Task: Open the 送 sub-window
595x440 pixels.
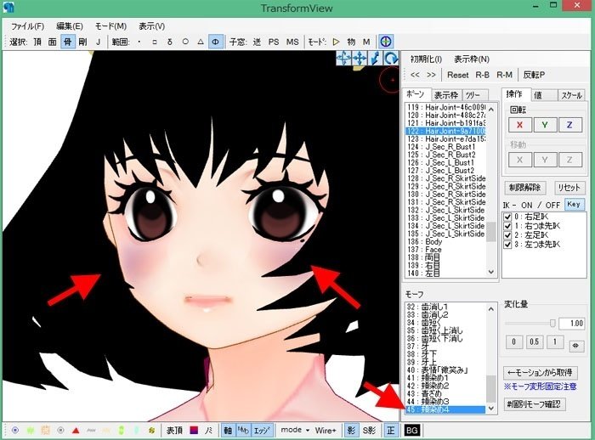Action: (257, 42)
